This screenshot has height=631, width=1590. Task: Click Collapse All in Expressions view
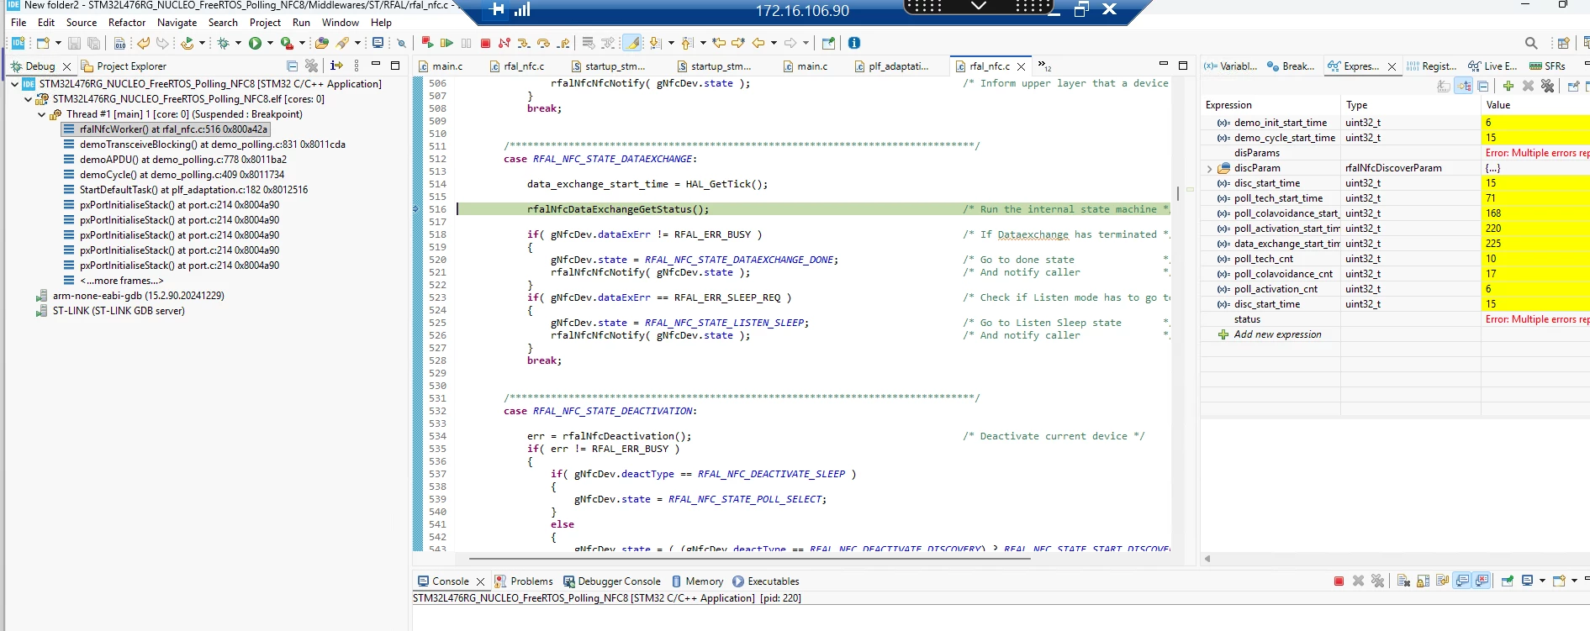1483,86
